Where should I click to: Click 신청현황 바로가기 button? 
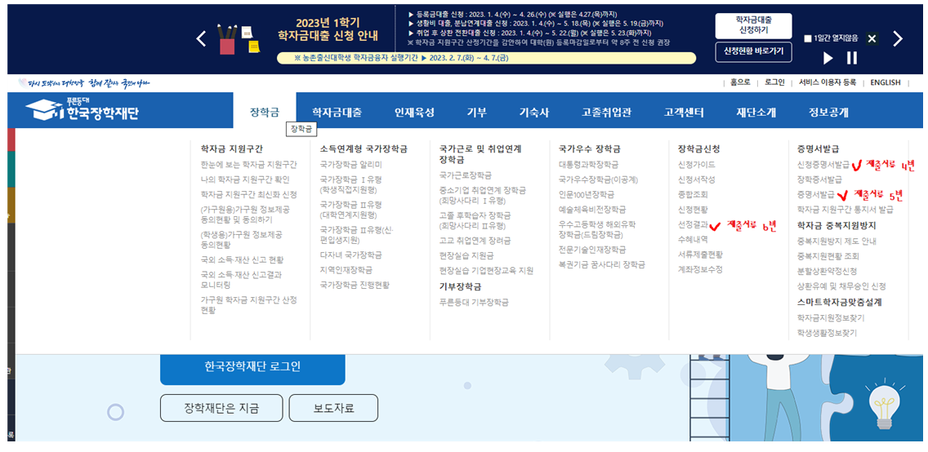753,51
